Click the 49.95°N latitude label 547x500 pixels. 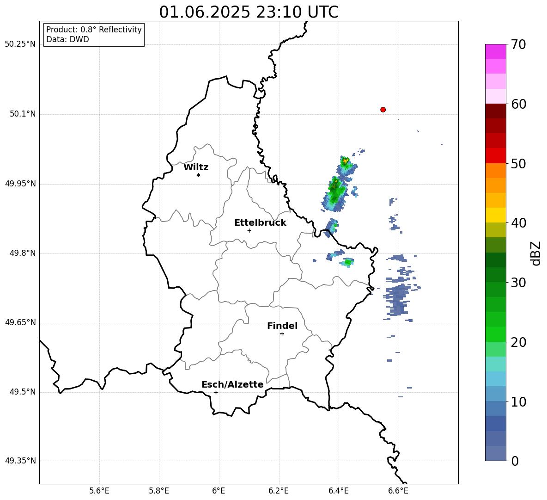[x=20, y=184]
